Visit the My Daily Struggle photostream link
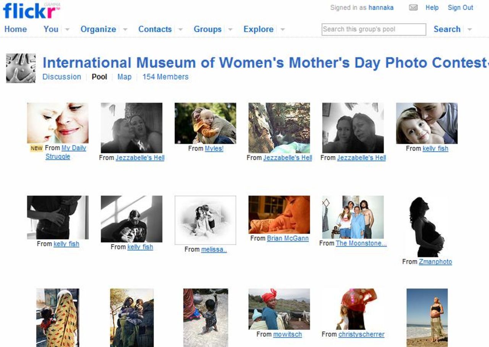The width and height of the screenshot is (489, 347). pyautogui.click(x=66, y=152)
